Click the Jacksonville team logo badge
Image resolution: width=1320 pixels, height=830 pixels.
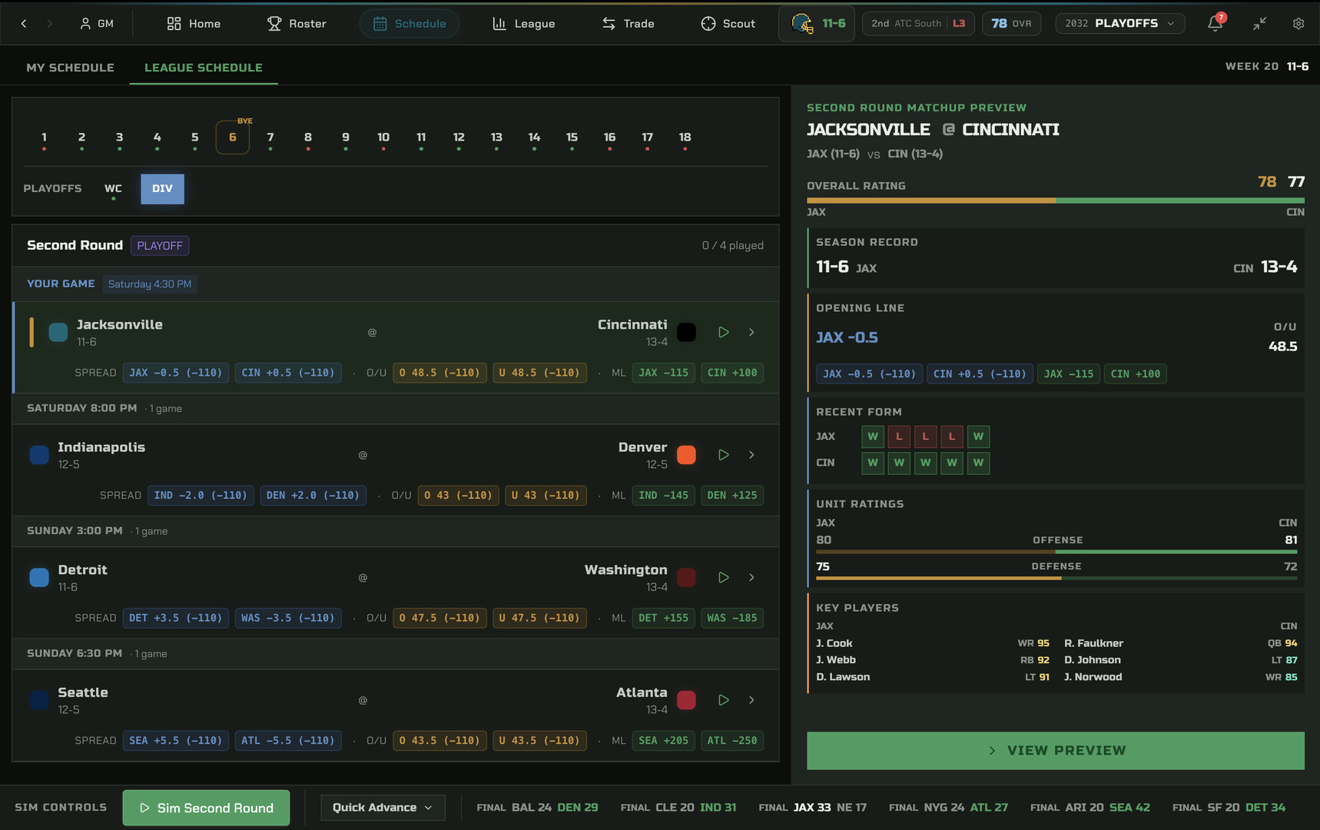(58, 332)
